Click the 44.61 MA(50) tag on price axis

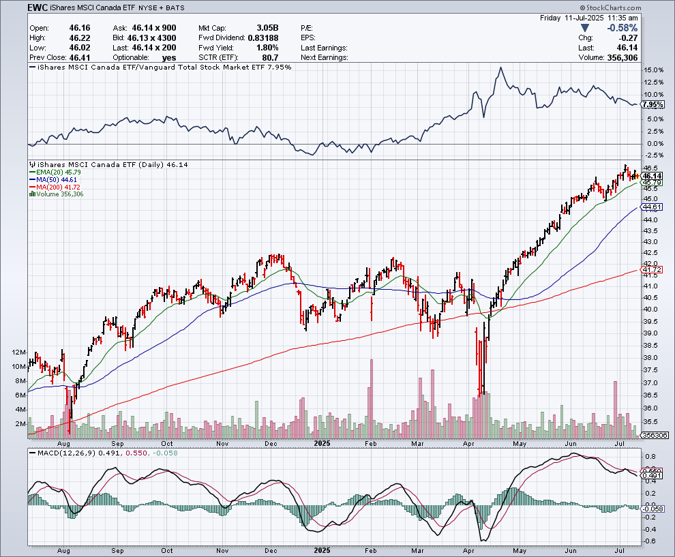coord(652,207)
